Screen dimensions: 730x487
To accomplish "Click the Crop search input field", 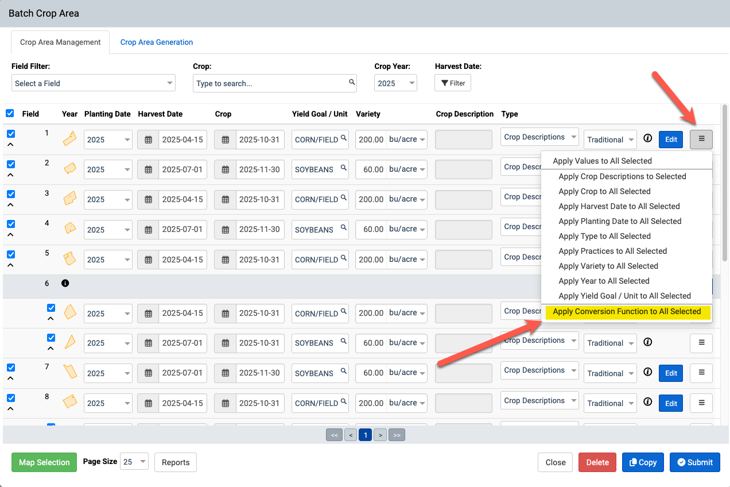I will click(x=275, y=83).
